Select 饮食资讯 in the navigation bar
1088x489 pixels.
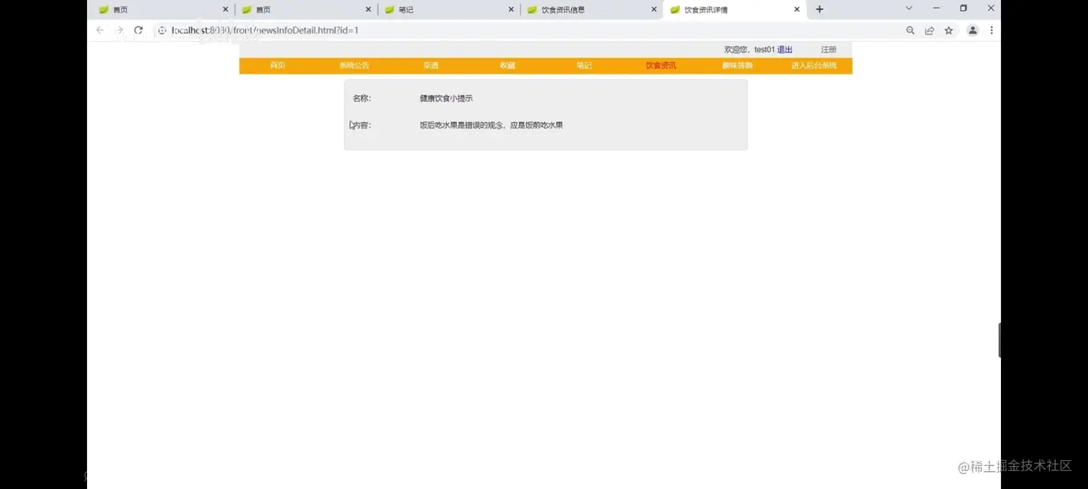click(x=661, y=65)
